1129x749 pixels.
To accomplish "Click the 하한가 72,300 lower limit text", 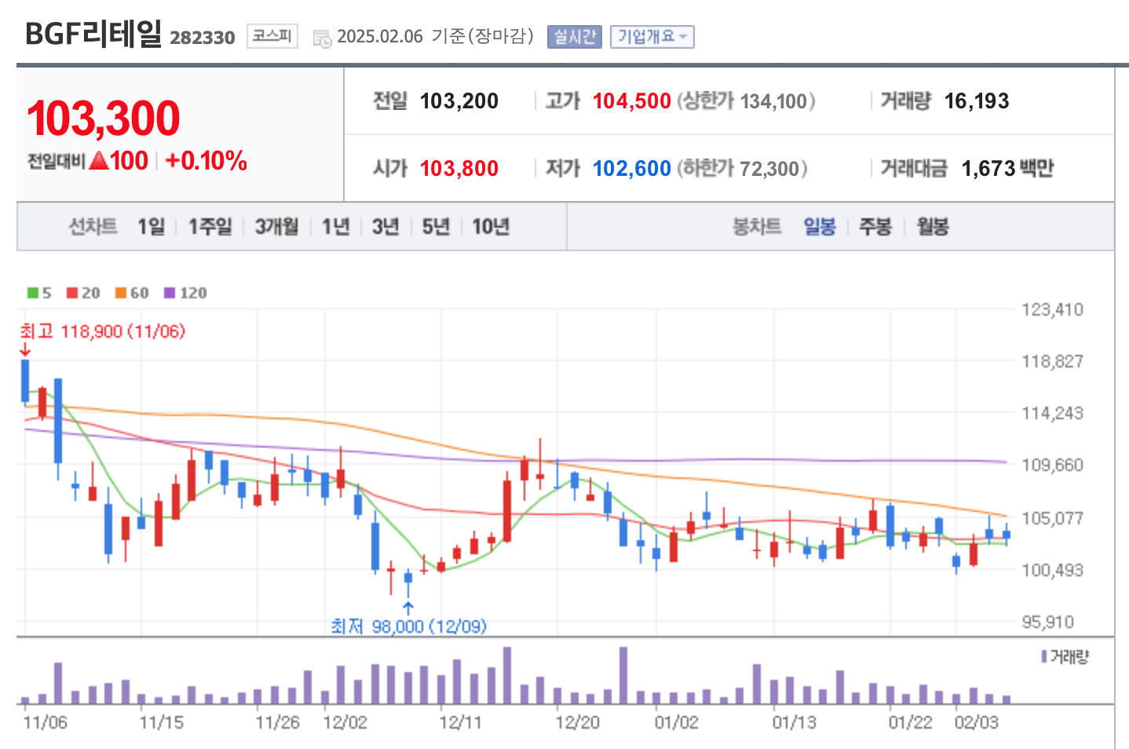I will point(743,169).
